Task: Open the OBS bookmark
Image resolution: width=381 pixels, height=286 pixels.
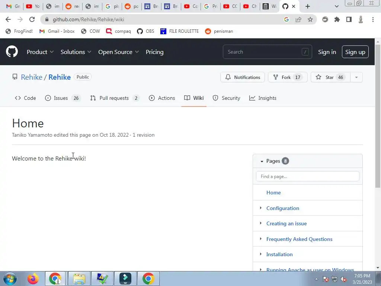Action: tap(145, 31)
